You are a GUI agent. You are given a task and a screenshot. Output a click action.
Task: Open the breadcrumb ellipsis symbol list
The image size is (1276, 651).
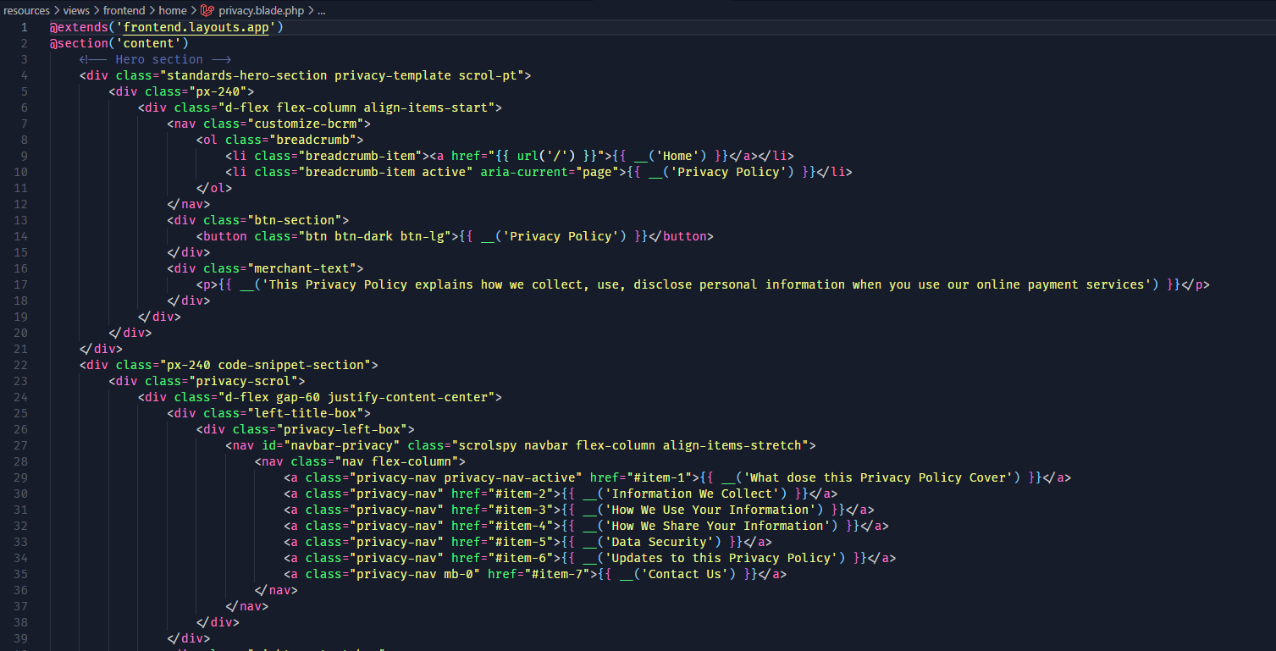(x=320, y=10)
